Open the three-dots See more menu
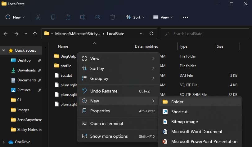Viewport: 252px width, 147px height. [x=186, y=17]
